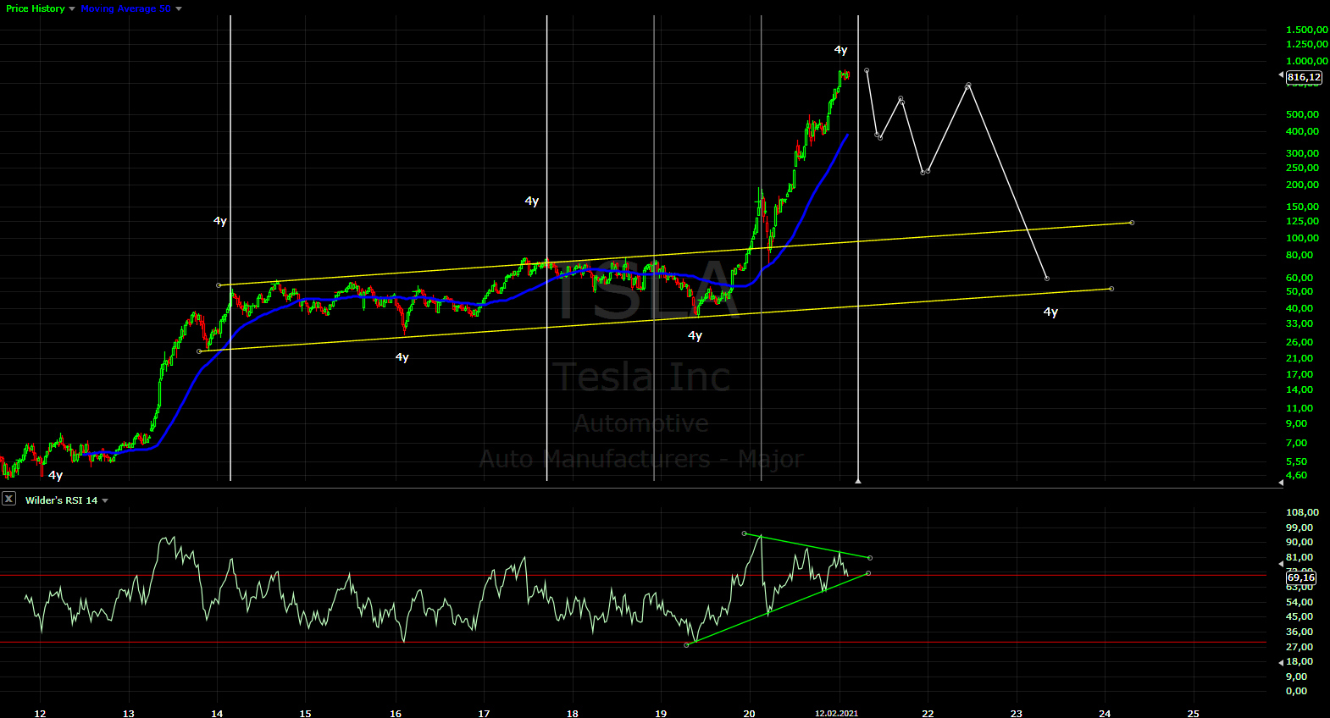
Task: Select the white vertical line between 2017 and 2018
Action: click(546, 248)
